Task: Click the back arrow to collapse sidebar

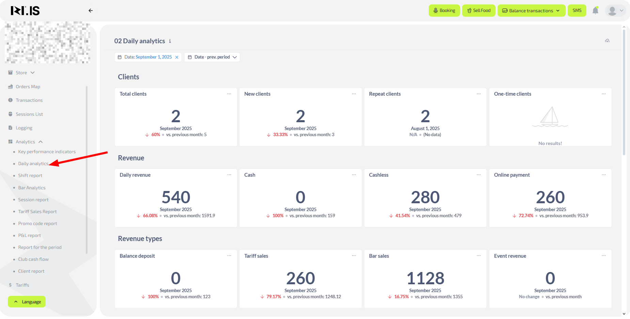Action: pyautogui.click(x=91, y=11)
